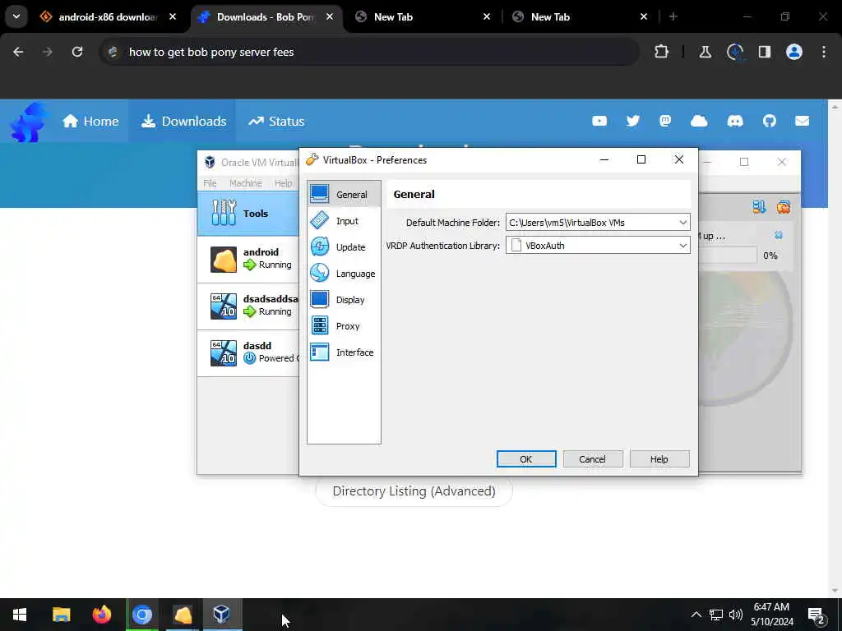Image resolution: width=842 pixels, height=631 pixels.
Task: Click the page vertical scrollbar
Action: (x=835, y=348)
